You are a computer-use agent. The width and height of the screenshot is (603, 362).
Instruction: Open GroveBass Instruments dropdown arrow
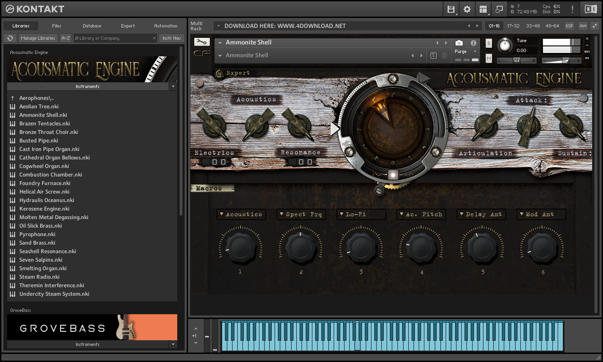click(173, 344)
